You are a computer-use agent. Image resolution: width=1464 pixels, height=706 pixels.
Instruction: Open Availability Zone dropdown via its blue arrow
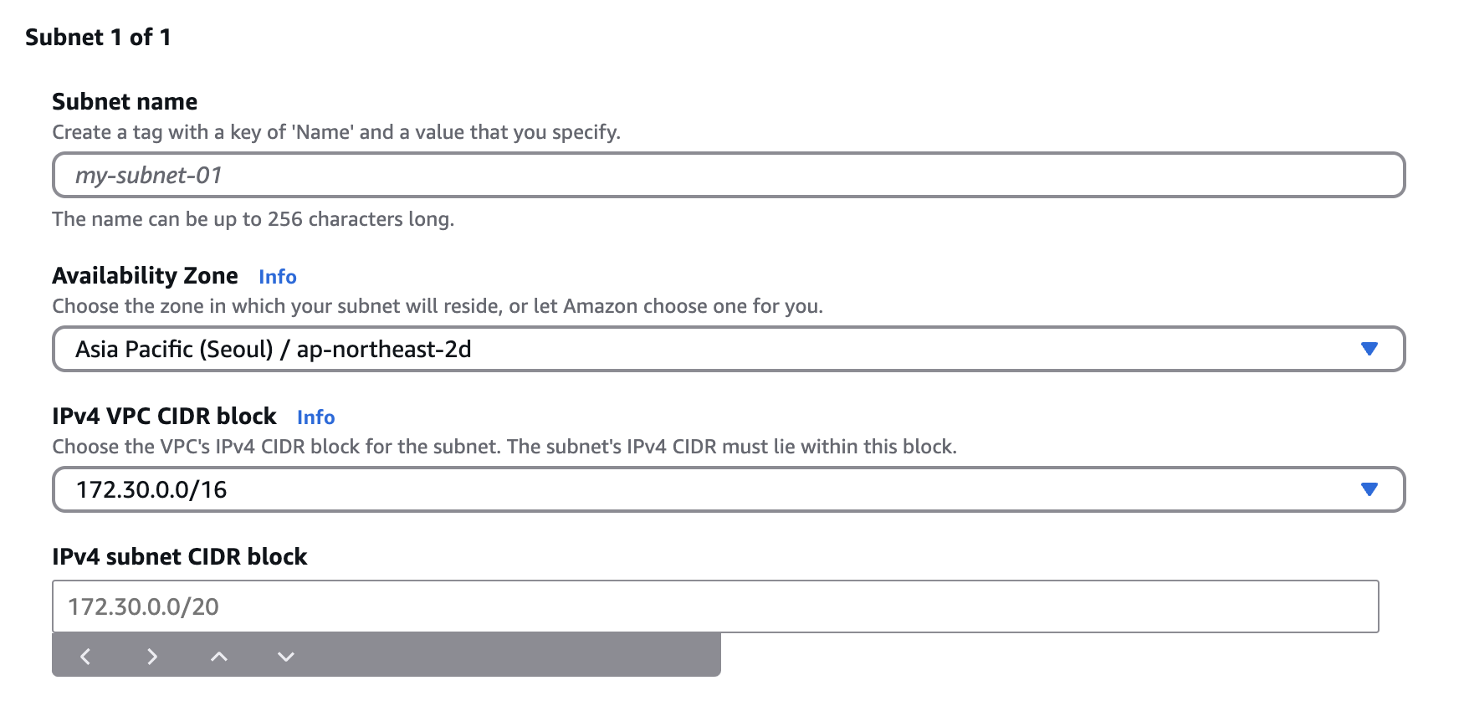point(1369,349)
